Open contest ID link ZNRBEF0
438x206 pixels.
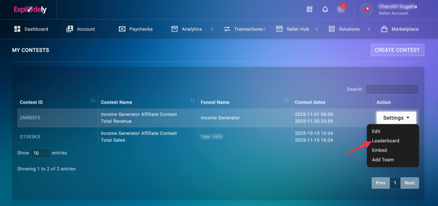coord(30,118)
